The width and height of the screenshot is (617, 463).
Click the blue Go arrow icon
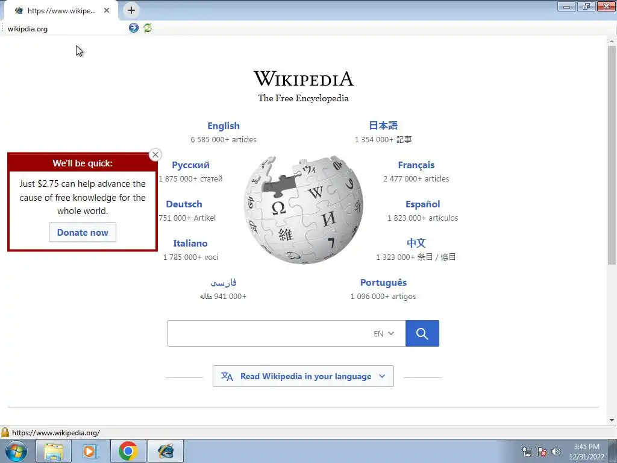pos(134,28)
